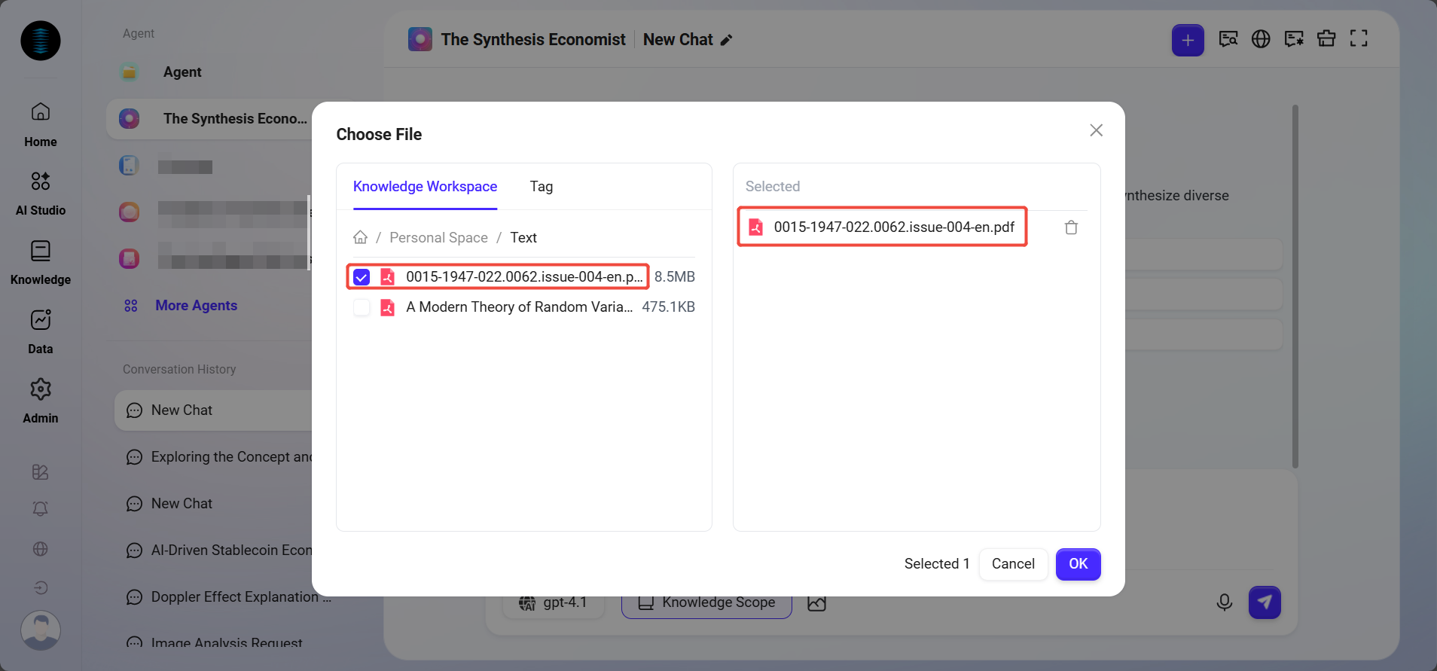The height and width of the screenshot is (671, 1437).
Task: Click the home breadcrumb icon
Action: point(360,238)
